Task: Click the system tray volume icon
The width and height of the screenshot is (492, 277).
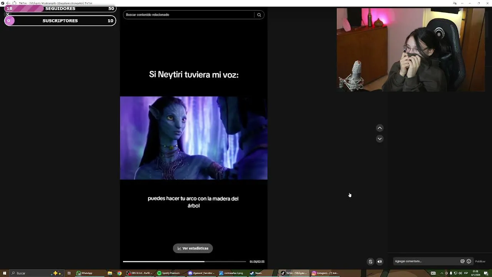Action: click(x=460, y=273)
